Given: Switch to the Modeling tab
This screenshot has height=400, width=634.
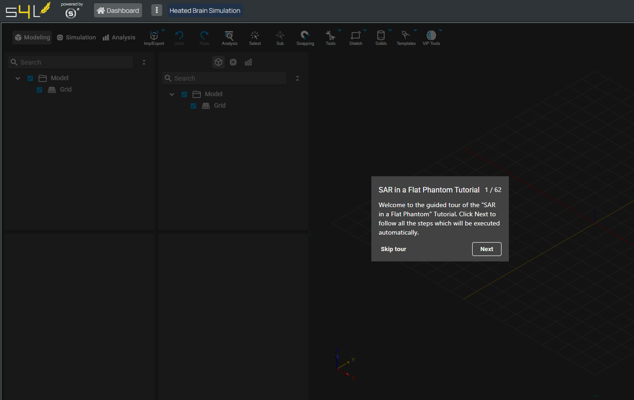Looking at the screenshot, I should pos(32,38).
